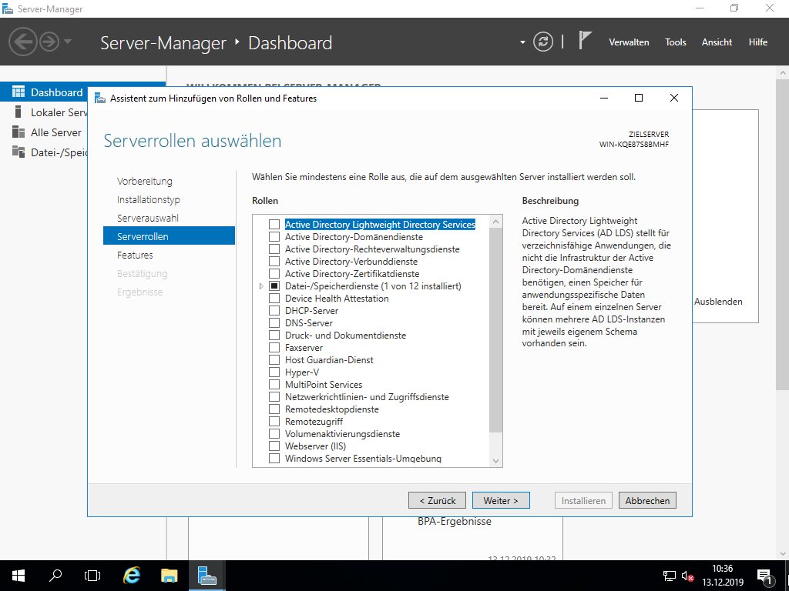Check Remotedesktopdienste role
Viewport: 789px width, 591px height.
click(274, 409)
